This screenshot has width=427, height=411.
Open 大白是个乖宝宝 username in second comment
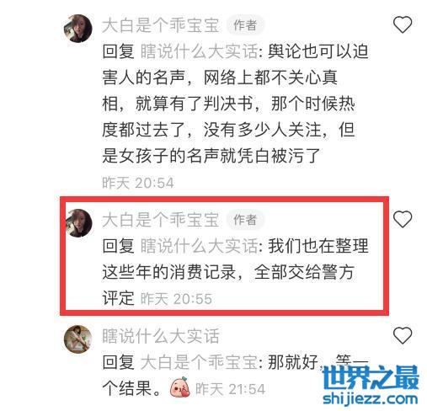click(x=160, y=220)
